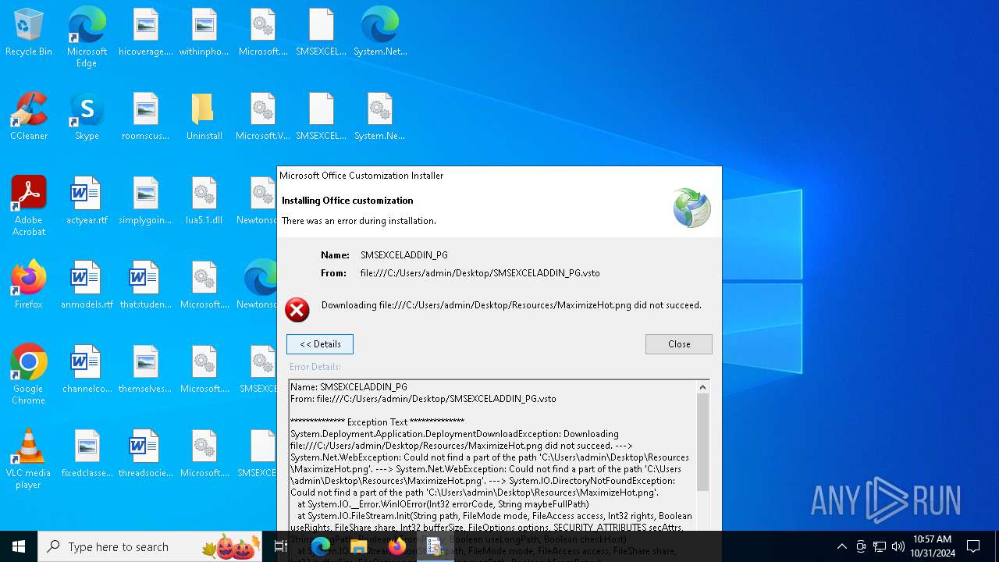Click 'There was an error during installation' text
999x562 pixels.
tap(359, 221)
